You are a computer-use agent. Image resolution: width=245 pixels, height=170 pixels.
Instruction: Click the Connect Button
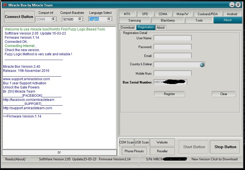pos(19,17)
